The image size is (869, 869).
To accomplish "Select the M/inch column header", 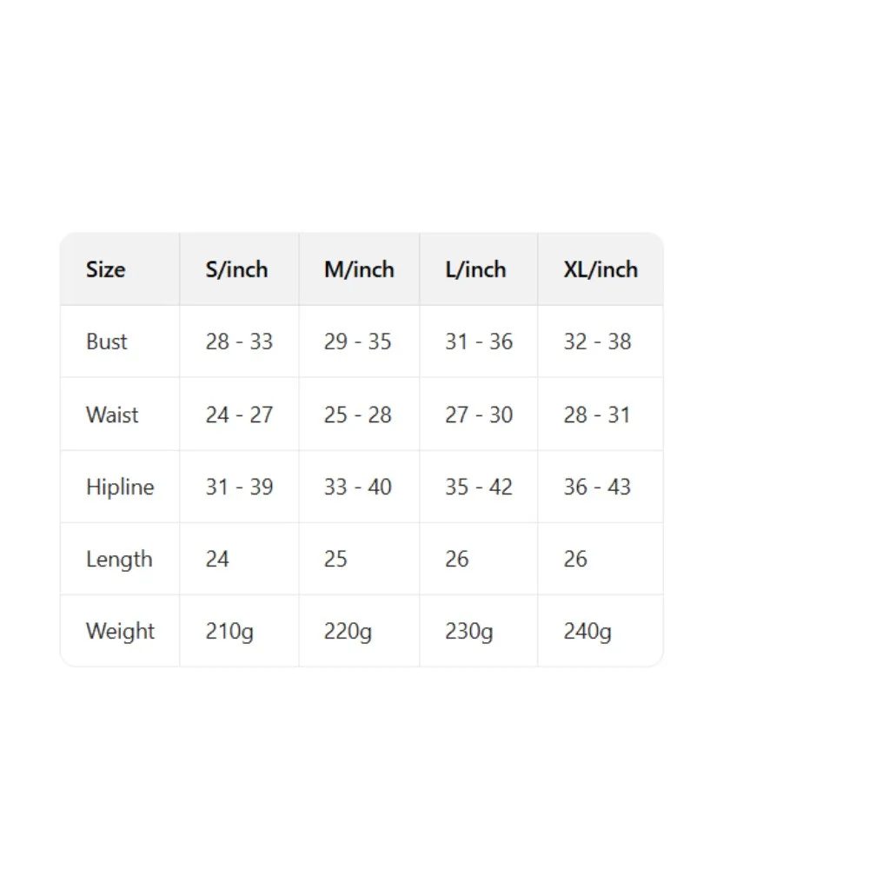I will point(359,269).
